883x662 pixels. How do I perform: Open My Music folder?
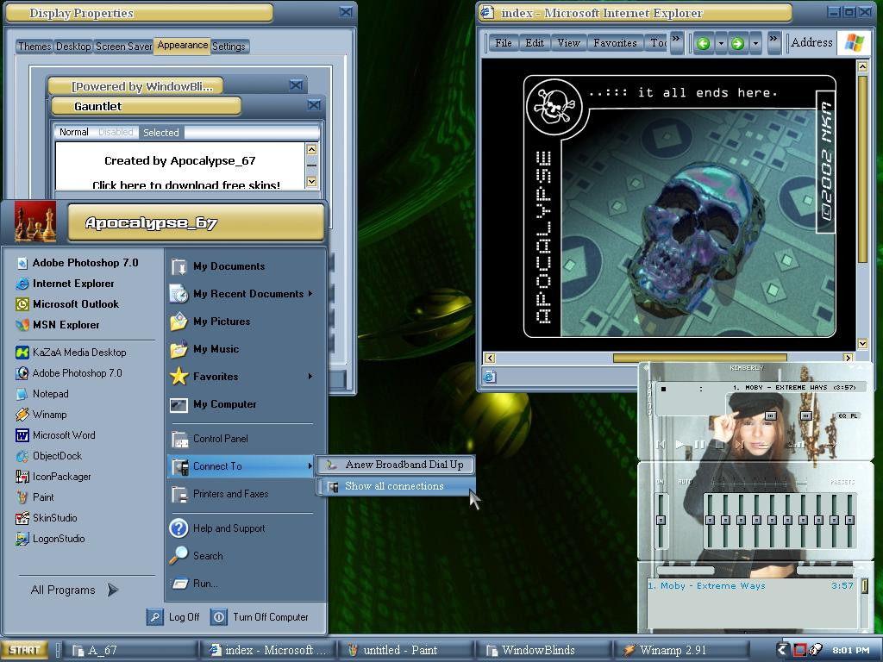[x=205, y=349]
